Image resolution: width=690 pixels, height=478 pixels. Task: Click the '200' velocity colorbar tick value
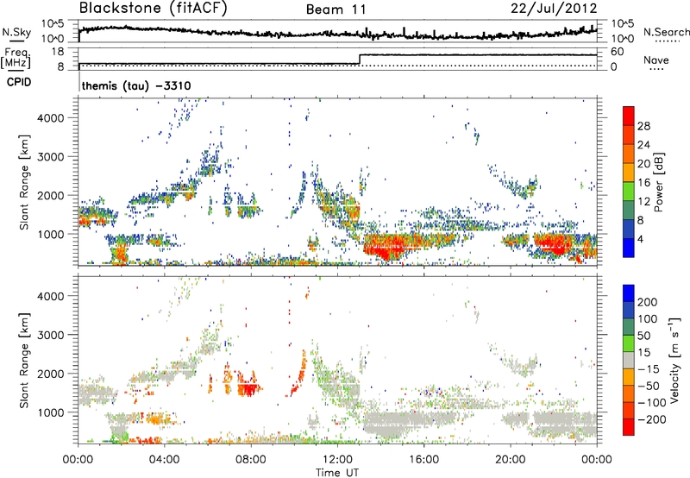tap(648, 302)
